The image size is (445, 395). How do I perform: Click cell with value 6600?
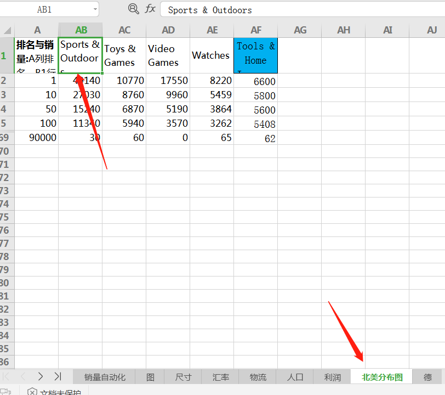[256, 81]
